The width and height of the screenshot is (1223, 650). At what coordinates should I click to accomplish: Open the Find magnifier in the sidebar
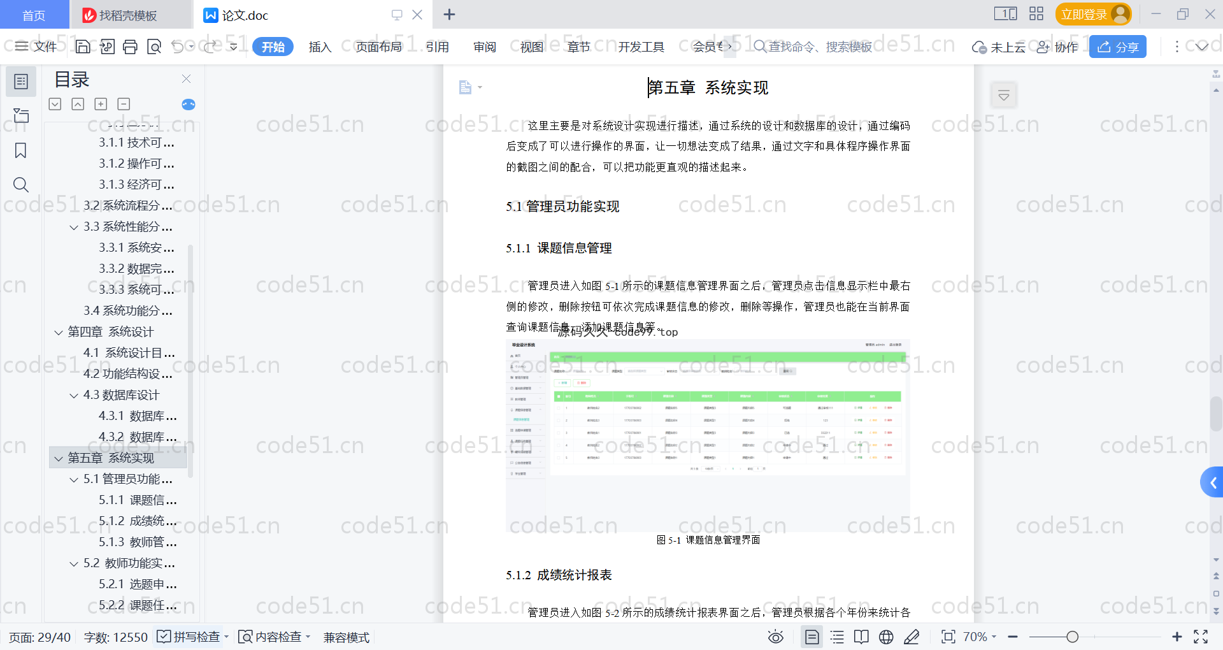pos(21,185)
